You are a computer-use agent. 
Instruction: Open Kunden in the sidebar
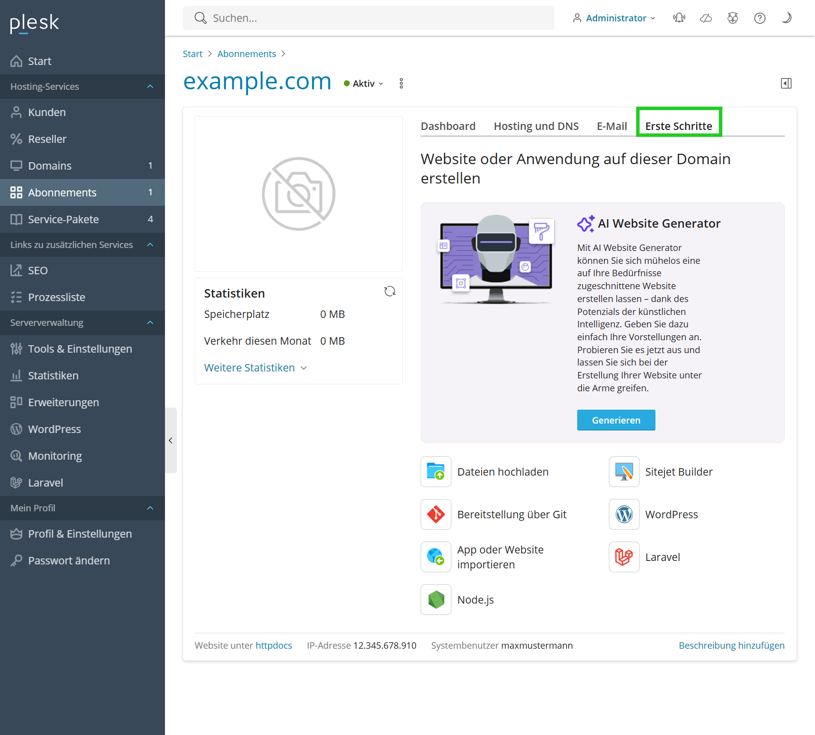[82, 112]
